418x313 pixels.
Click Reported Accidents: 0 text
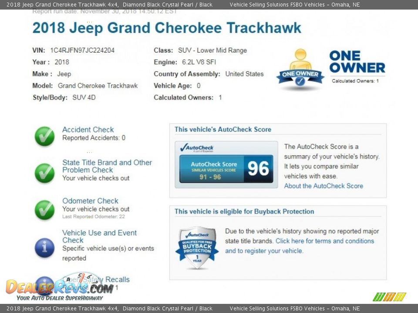tap(94, 138)
